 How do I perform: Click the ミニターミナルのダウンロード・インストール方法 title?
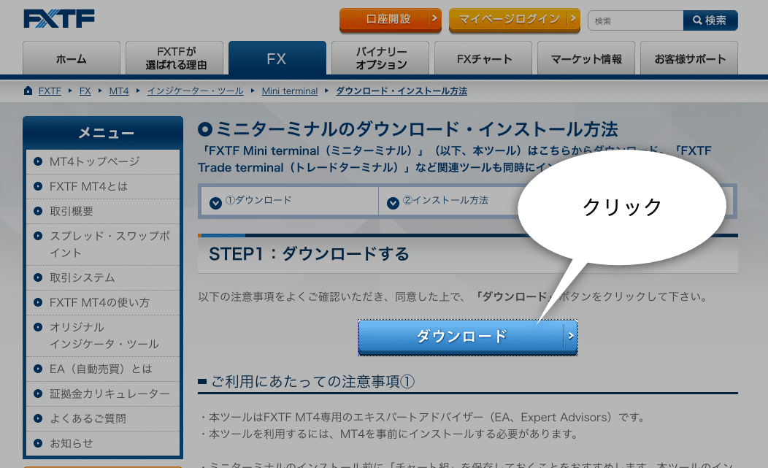point(417,130)
